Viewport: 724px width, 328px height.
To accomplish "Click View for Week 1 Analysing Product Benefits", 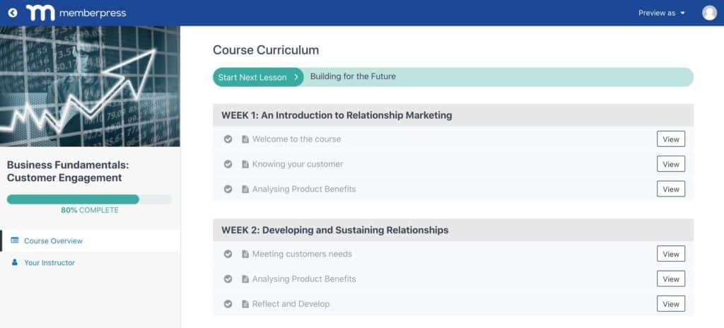I will [x=671, y=189].
